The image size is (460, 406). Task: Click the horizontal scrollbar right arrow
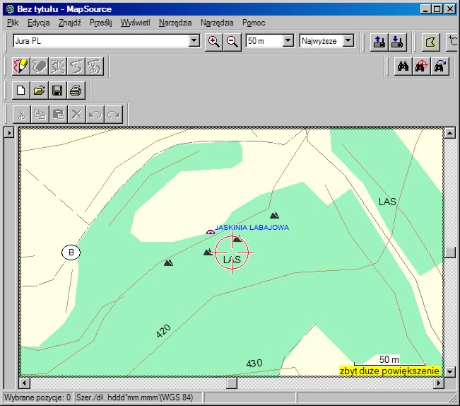[438, 383]
